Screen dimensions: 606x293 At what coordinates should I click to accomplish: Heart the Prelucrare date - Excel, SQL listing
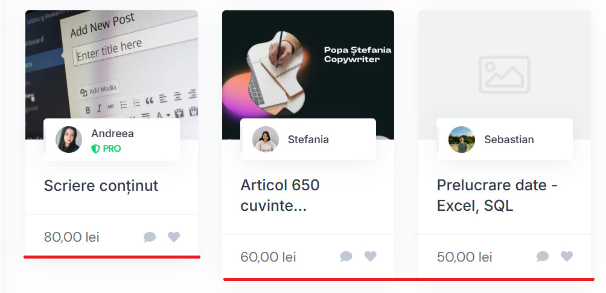click(567, 256)
